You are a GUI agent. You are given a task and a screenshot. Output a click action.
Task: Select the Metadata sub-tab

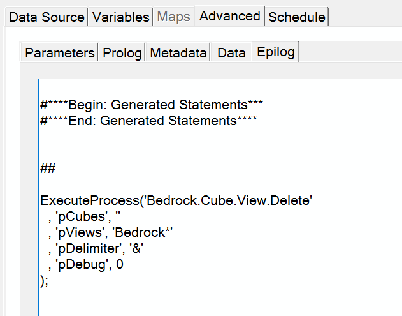[178, 53]
